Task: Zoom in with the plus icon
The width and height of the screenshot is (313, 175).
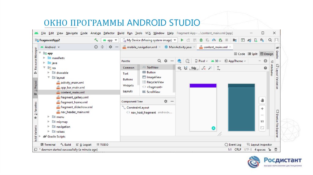Action: pos(262,109)
